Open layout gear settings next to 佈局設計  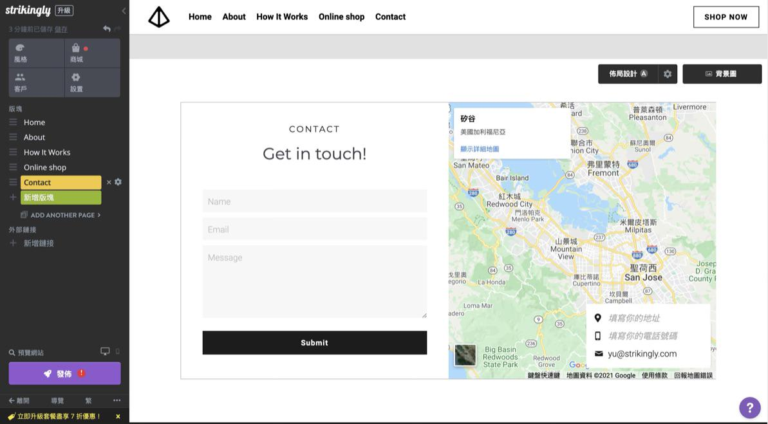(x=668, y=74)
